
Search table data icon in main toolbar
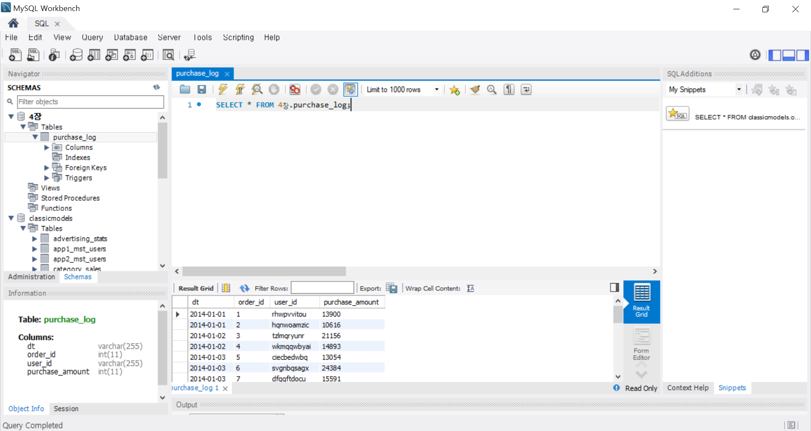point(168,55)
